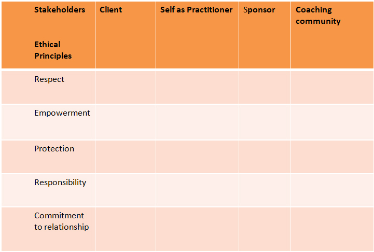Click the empty Client cell for Respect
This screenshot has width=374, height=252.
coord(125,87)
